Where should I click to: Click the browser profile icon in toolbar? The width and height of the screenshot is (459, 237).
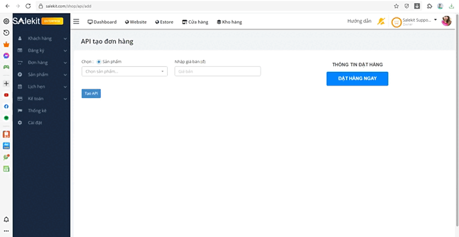[440, 6]
